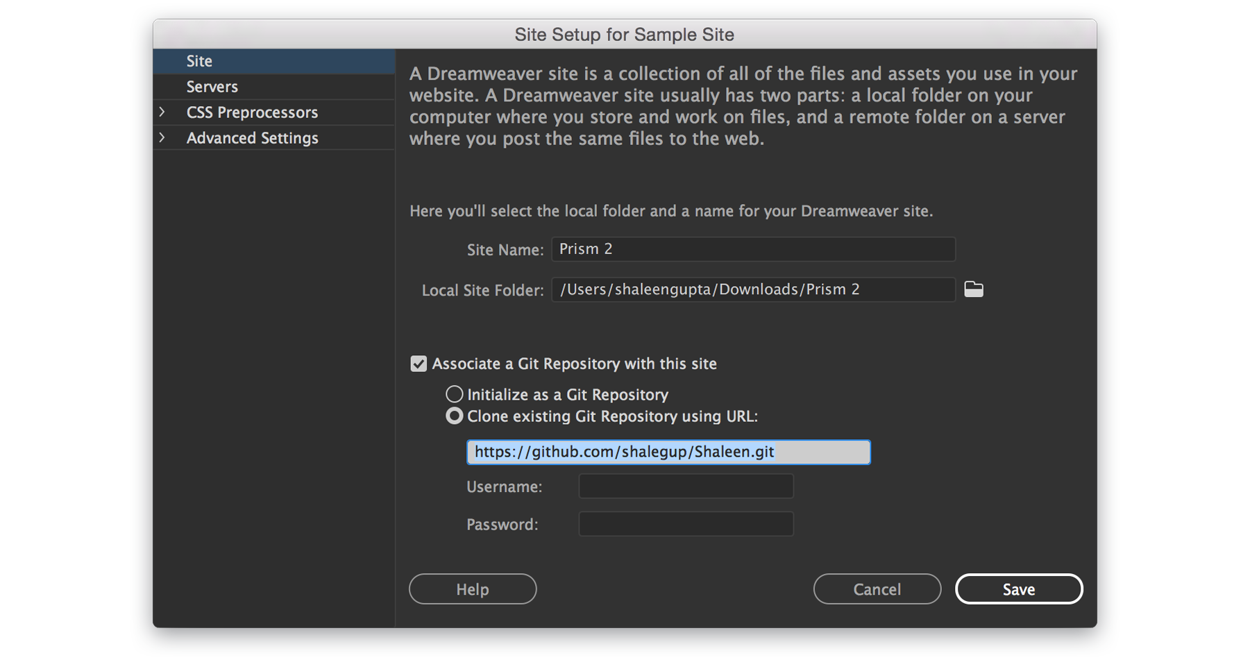Click the Help button
This screenshot has height=660, width=1250.
pyautogui.click(x=472, y=589)
